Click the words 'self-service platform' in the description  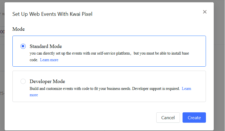(112, 53)
